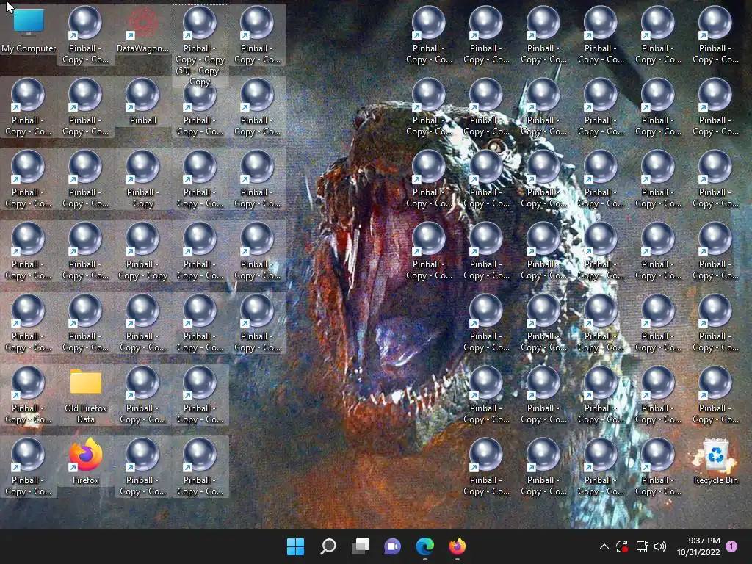Screen dimensions: 752x564
Task: Open the Windows Start menu
Action: [295, 546]
